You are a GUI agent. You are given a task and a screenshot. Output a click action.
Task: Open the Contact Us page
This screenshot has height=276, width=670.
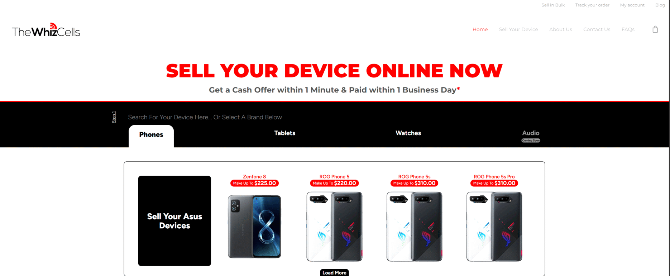[x=597, y=29]
